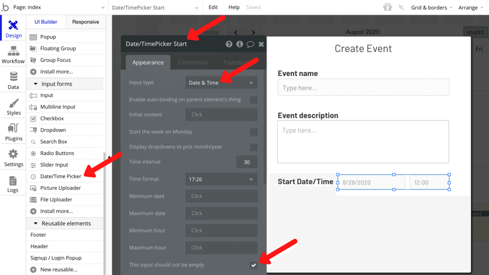
Task: Open the comment bubble in property editor
Action: tap(251, 44)
